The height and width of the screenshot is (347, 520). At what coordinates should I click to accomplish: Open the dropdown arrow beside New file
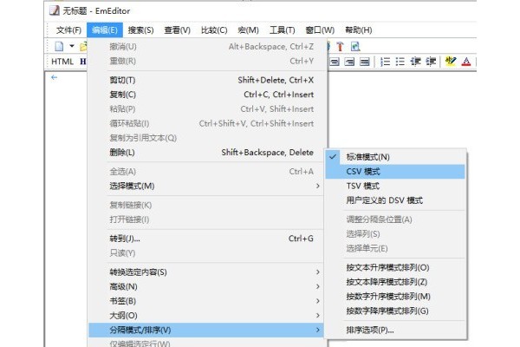pyautogui.click(x=72, y=46)
